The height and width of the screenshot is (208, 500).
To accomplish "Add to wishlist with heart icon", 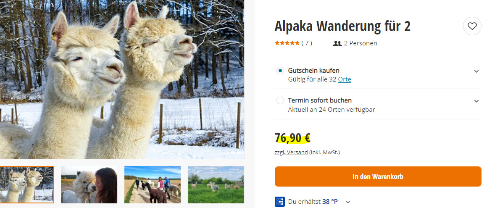I will pyautogui.click(x=472, y=26).
